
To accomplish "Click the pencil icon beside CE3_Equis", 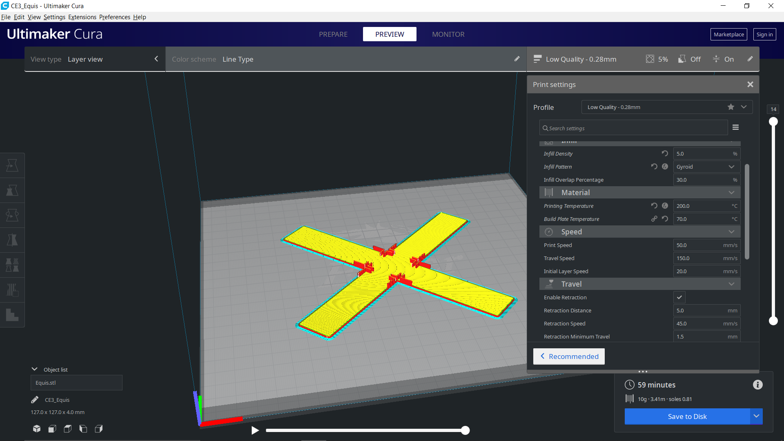I will 35,400.
